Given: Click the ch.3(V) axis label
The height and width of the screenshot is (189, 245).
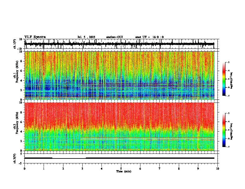Looking at the screenshot, I should click(x=15, y=158).
